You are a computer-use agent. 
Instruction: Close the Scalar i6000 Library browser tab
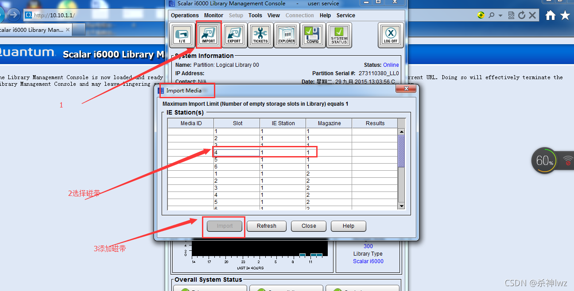coord(68,30)
